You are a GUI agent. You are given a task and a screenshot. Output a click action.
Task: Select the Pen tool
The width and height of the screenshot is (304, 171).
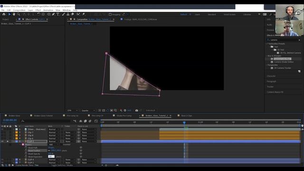click(53, 14)
